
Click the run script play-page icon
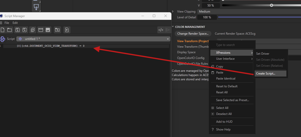click(67, 30)
